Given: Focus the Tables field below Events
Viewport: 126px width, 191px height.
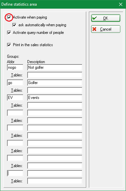Looking at the screenshot, I should coord(55,105).
